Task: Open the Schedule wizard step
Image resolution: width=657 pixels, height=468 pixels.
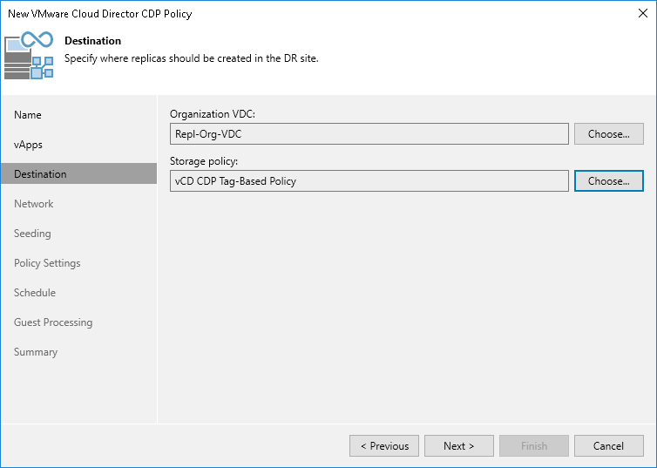Action: pyautogui.click(x=35, y=293)
